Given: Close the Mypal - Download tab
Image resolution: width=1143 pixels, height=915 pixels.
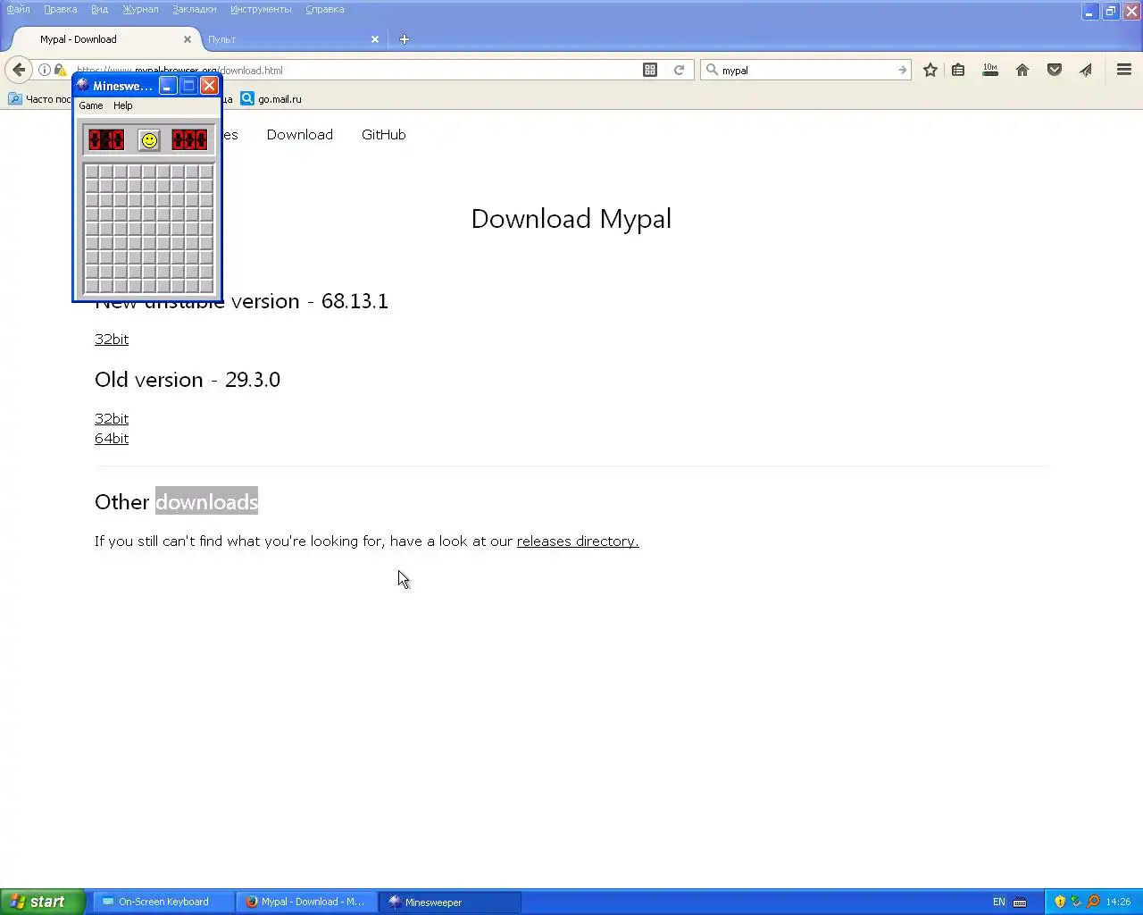Looking at the screenshot, I should pyautogui.click(x=188, y=39).
